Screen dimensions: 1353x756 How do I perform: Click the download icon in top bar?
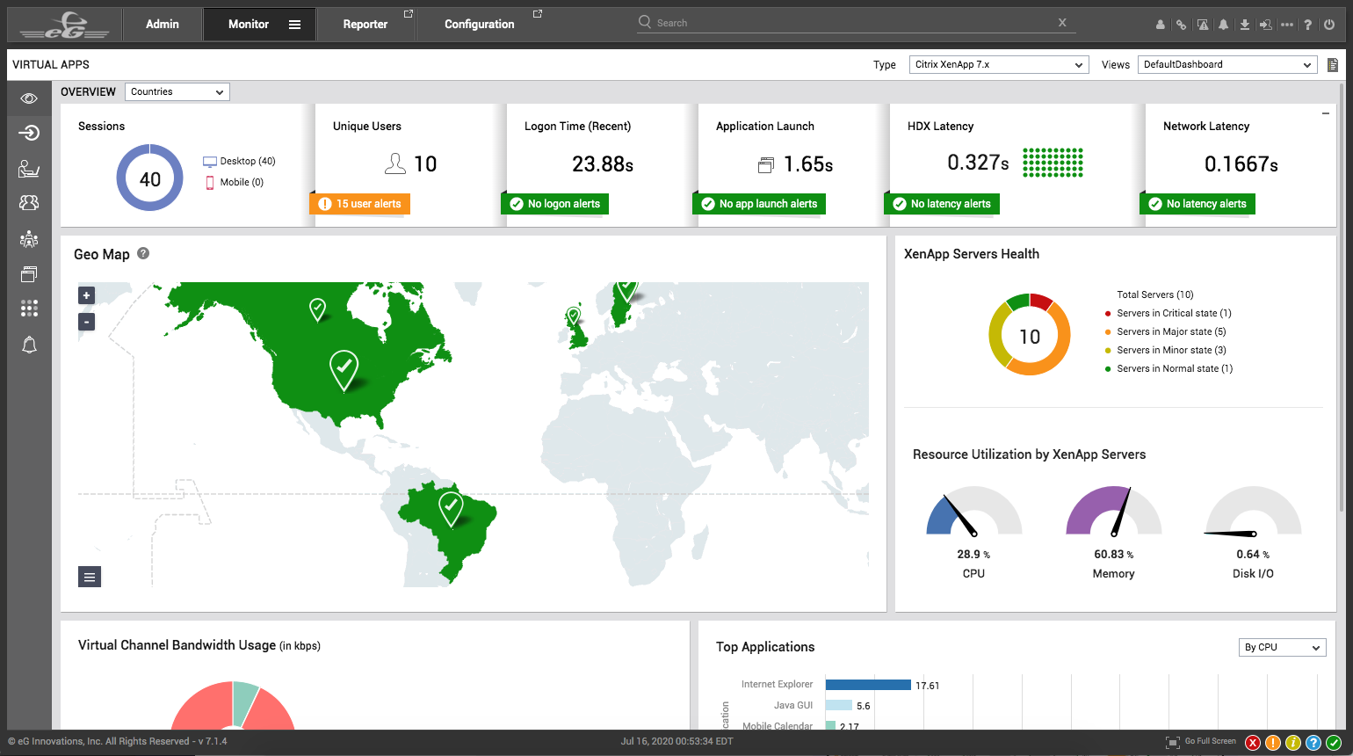point(1245,25)
